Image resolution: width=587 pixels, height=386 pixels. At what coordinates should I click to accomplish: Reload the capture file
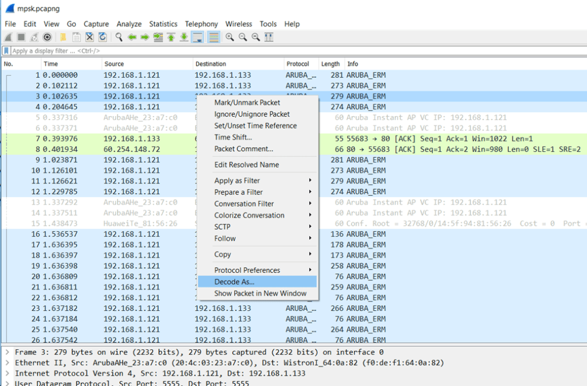(x=103, y=37)
